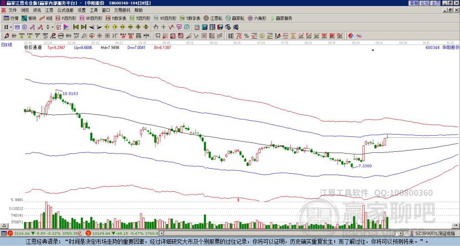
Task: Open the T数字表 tool
Action: coord(190,18)
